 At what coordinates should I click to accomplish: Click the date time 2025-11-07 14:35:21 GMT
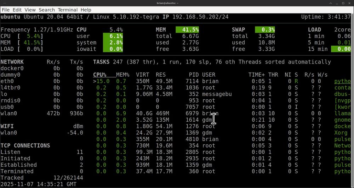point(38,184)
